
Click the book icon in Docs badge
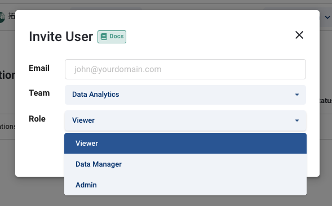tap(104, 37)
